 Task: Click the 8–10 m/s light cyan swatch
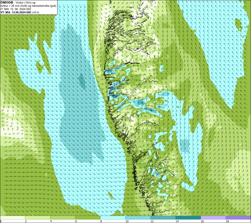click(x=113, y=217)
